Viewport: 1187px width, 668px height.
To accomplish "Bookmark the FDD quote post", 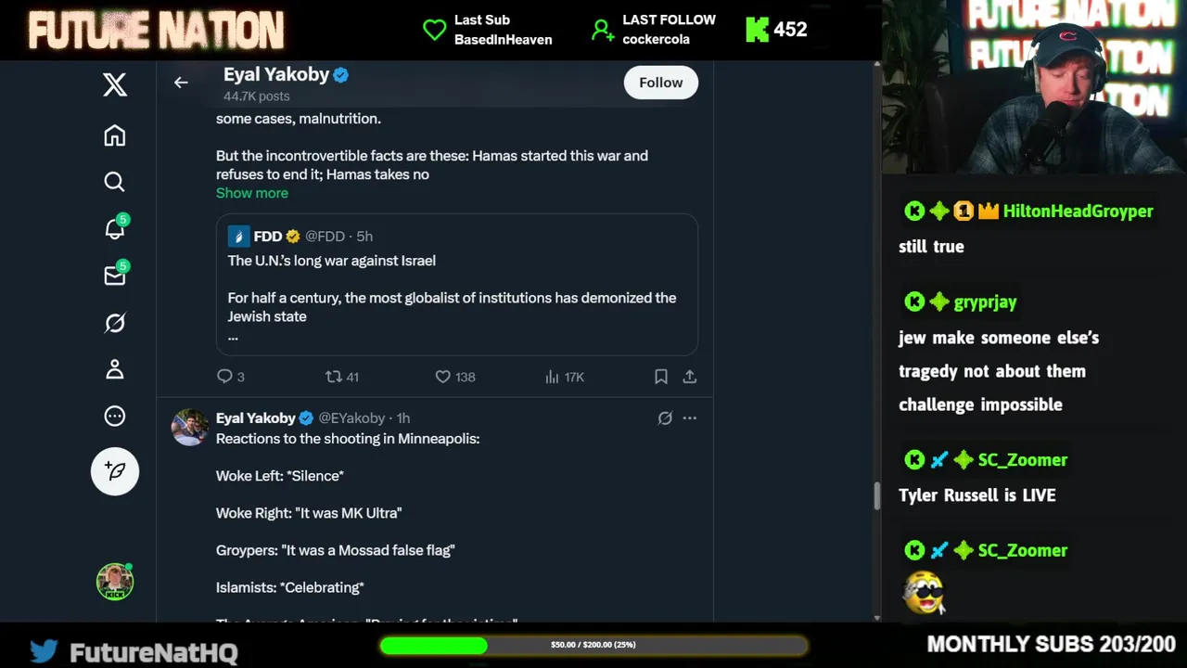I will pyautogui.click(x=661, y=377).
